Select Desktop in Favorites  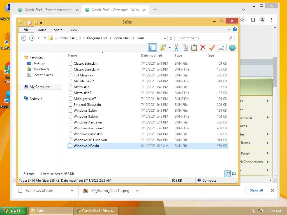click(x=38, y=63)
